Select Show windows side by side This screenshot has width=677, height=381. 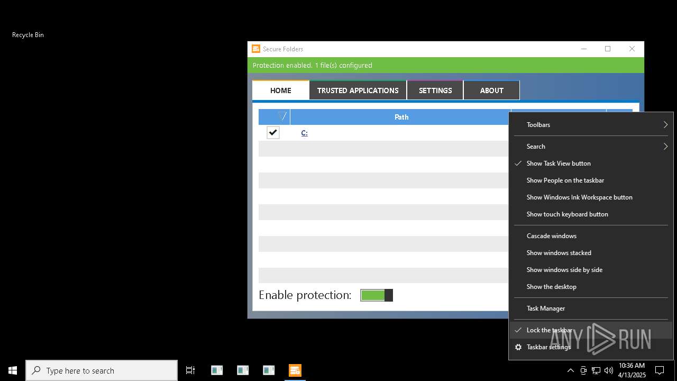[591, 270]
